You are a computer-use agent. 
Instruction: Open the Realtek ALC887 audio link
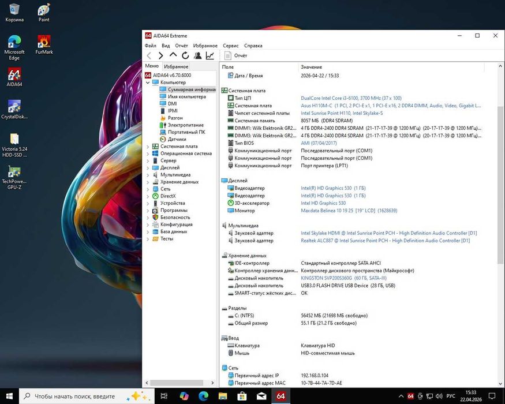click(385, 241)
